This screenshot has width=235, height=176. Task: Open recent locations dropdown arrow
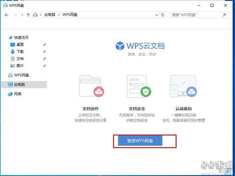[x=22, y=15]
